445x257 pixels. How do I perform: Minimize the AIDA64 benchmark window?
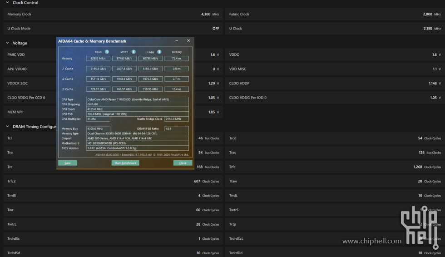[x=178, y=41]
